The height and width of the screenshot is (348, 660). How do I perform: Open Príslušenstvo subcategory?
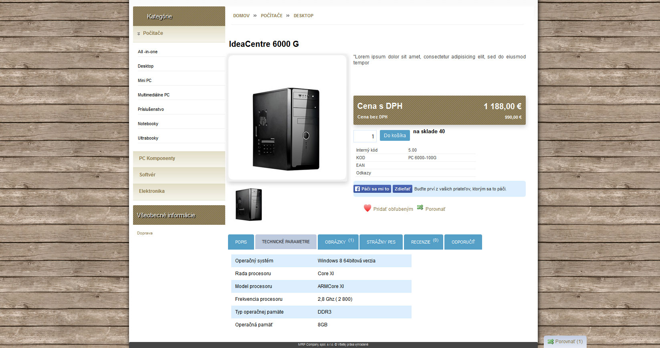151,109
